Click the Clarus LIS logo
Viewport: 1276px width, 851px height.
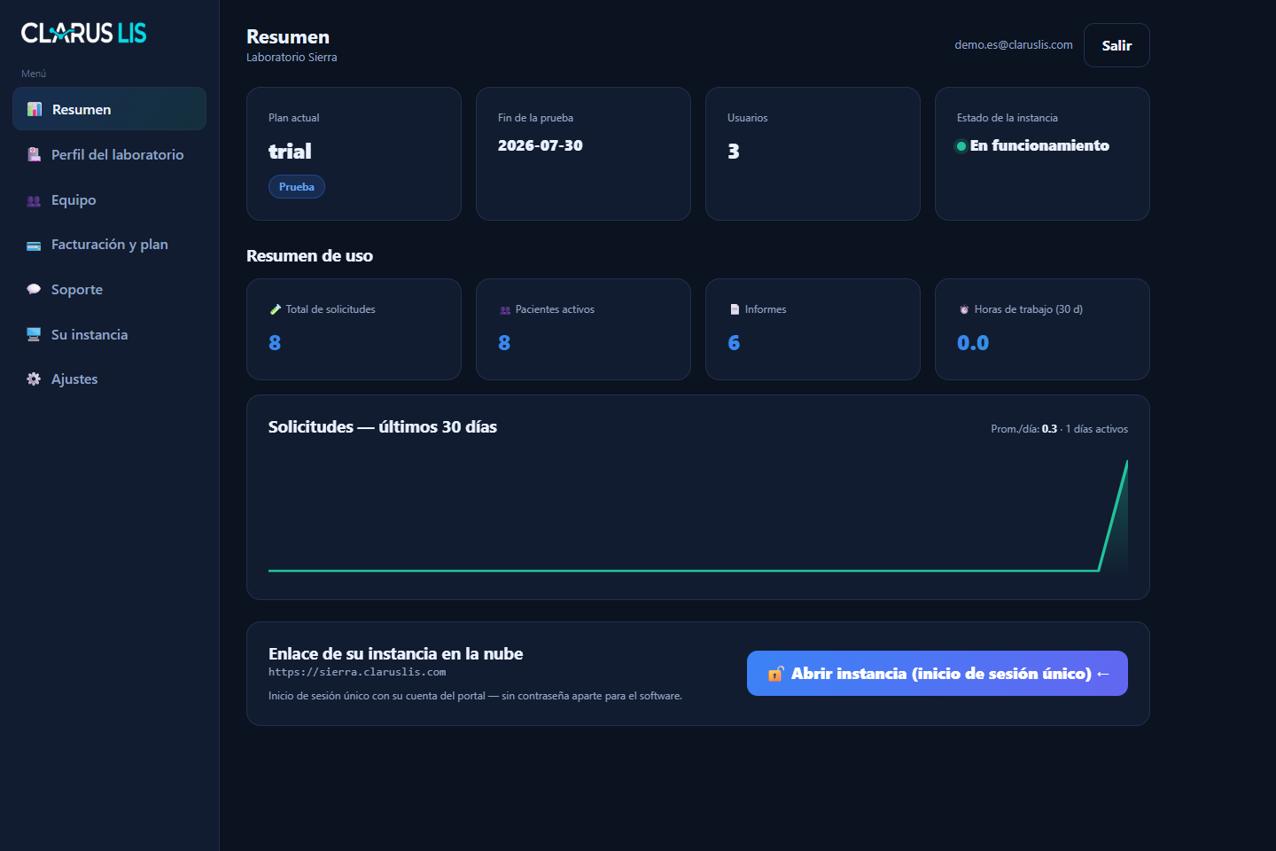coord(84,33)
